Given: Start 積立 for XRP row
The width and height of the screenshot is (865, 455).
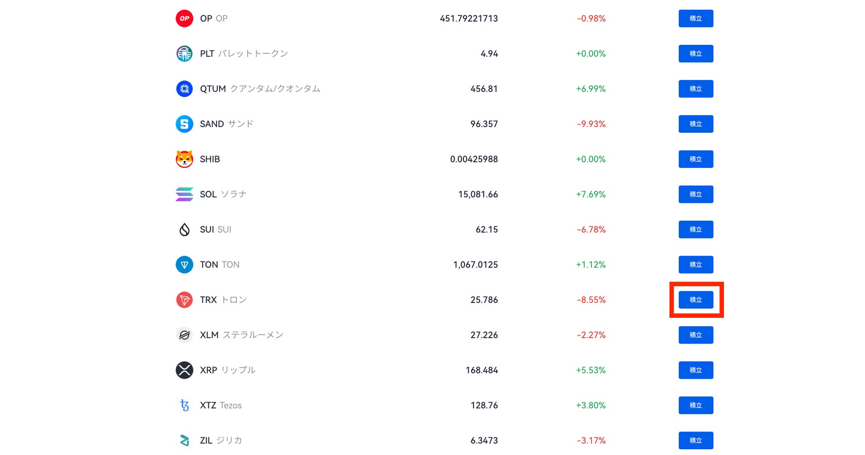Looking at the screenshot, I should tap(696, 370).
